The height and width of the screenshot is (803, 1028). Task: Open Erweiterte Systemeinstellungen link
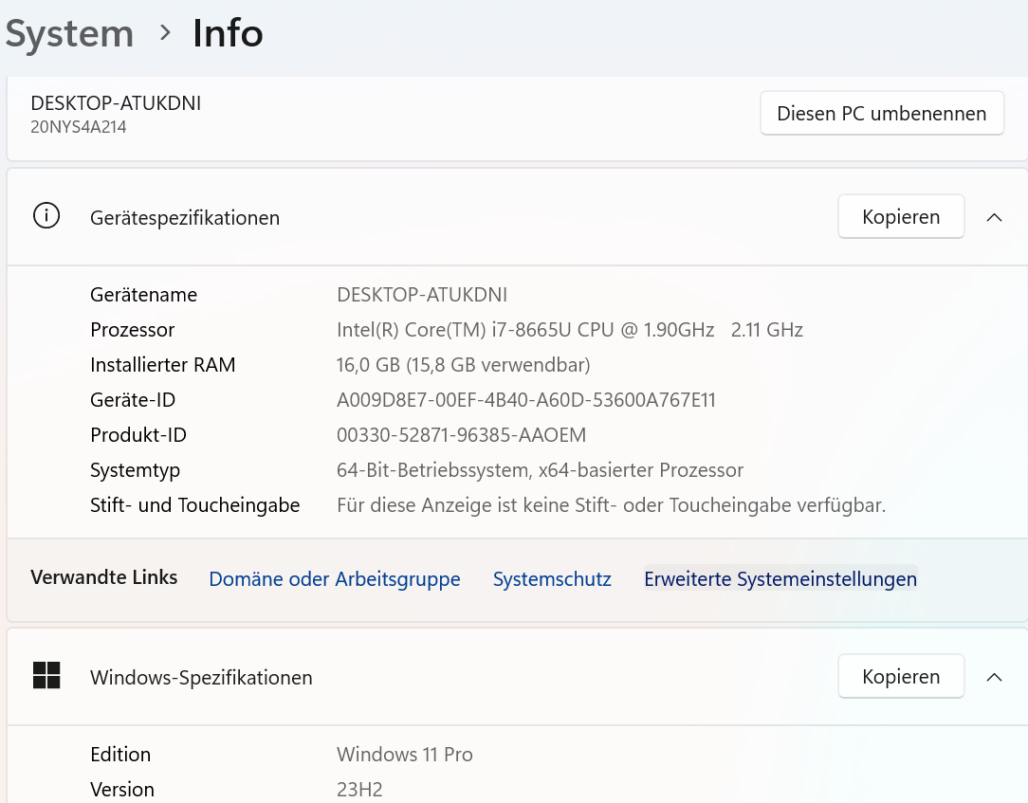[x=780, y=579]
